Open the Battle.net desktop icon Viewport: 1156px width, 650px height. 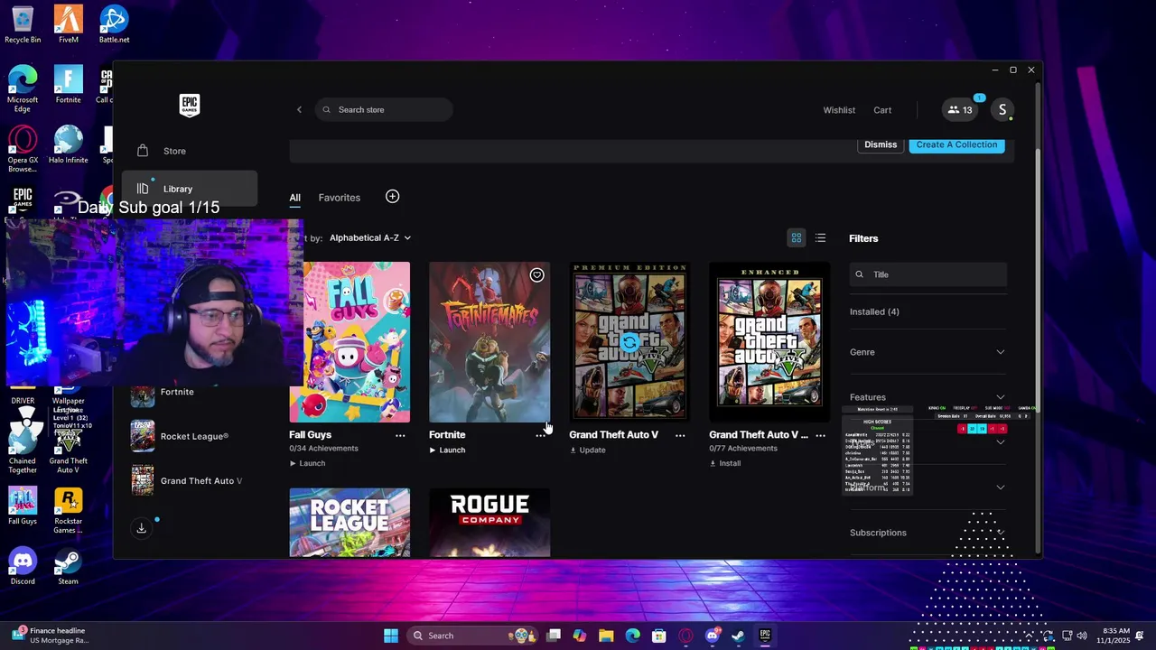(114, 24)
